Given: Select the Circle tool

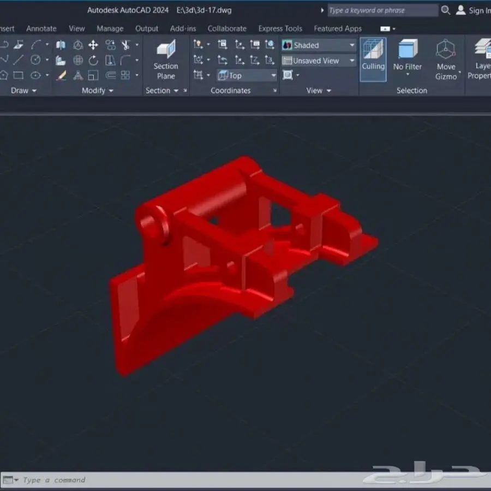Looking at the screenshot, I should tap(35, 60).
